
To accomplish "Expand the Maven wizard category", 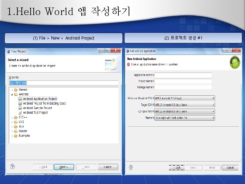I will pyautogui.click(x=12, y=131).
